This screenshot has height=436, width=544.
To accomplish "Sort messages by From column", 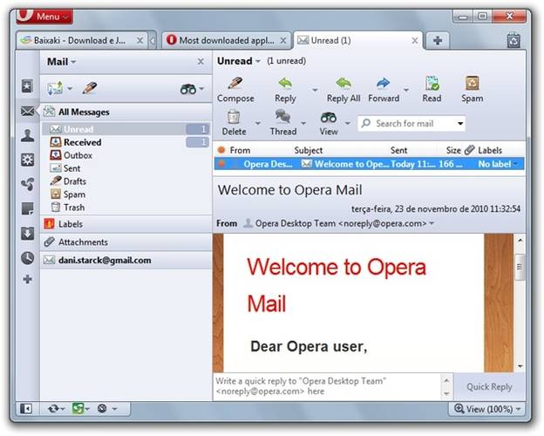I will 240,150.
